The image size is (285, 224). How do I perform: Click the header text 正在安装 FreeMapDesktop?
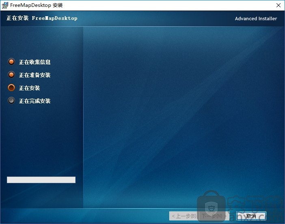click(42, 18)
